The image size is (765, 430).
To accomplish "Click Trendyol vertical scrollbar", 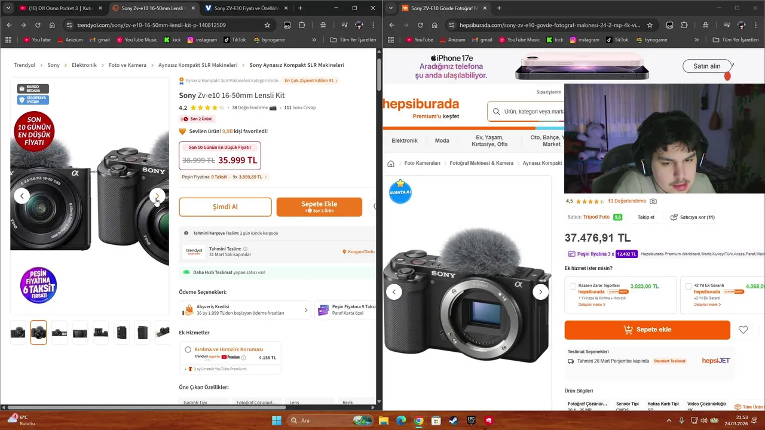I will tap(379, 75).
